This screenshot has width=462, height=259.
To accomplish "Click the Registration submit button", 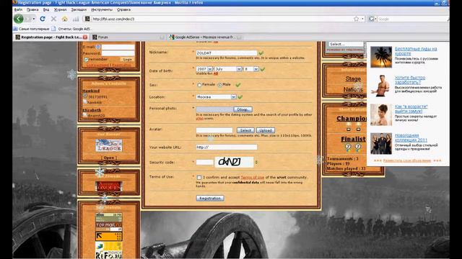I will click(x=210, y=199).
